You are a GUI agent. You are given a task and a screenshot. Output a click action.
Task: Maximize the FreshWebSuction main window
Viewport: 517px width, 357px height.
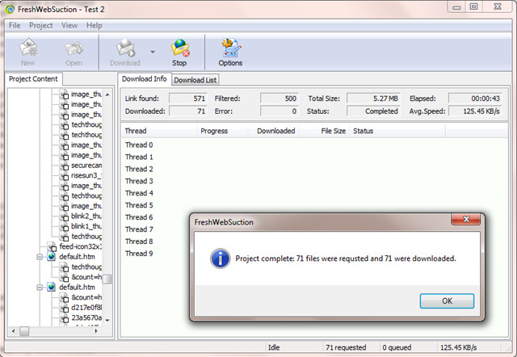[474, 7]
